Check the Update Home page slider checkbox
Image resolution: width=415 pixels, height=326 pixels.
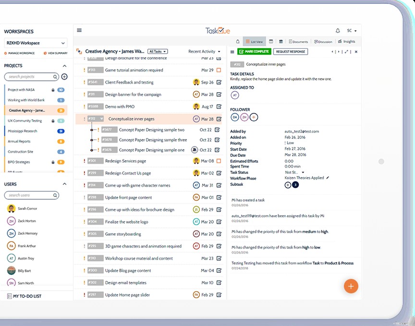220,295
